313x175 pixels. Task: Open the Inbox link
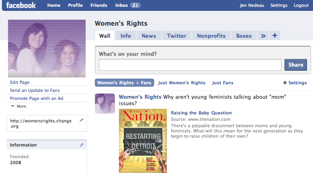click(x=122, y=5)
